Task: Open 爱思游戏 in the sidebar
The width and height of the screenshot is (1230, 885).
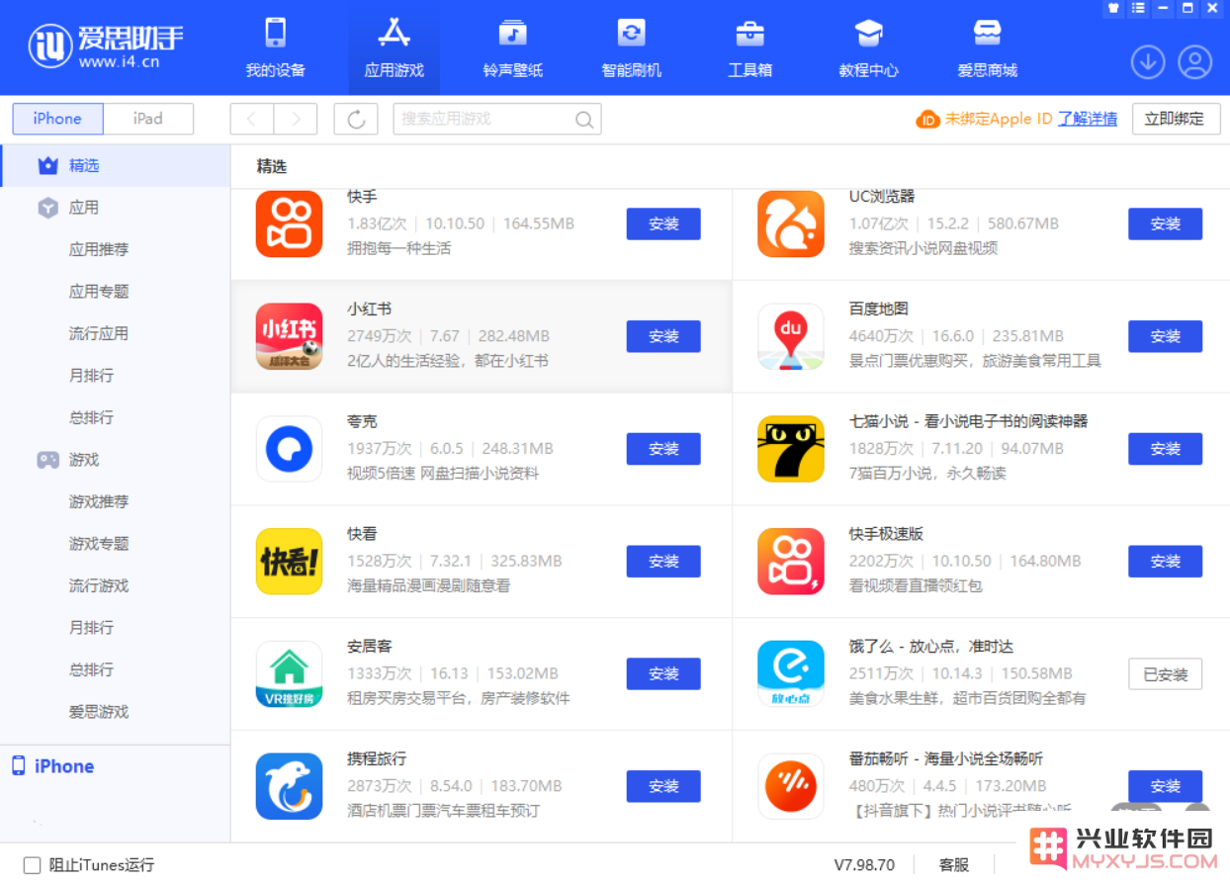Action: pyautogui.click(x=99, y=712)
